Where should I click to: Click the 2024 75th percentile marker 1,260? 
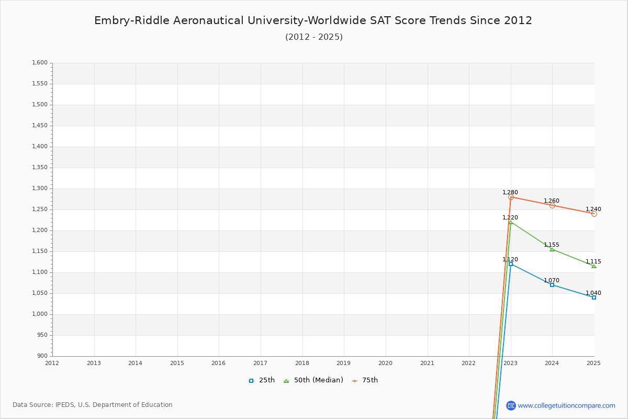552,205
